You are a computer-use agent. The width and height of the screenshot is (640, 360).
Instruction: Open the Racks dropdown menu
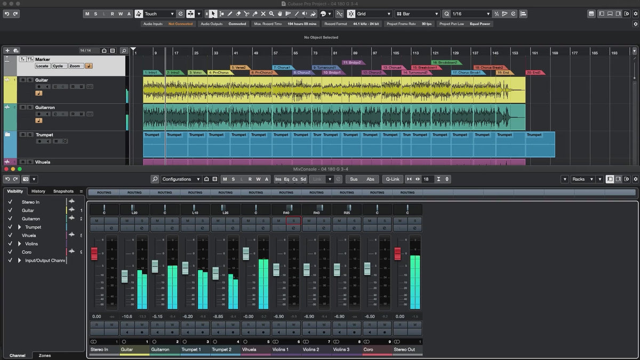pos(581,179)
